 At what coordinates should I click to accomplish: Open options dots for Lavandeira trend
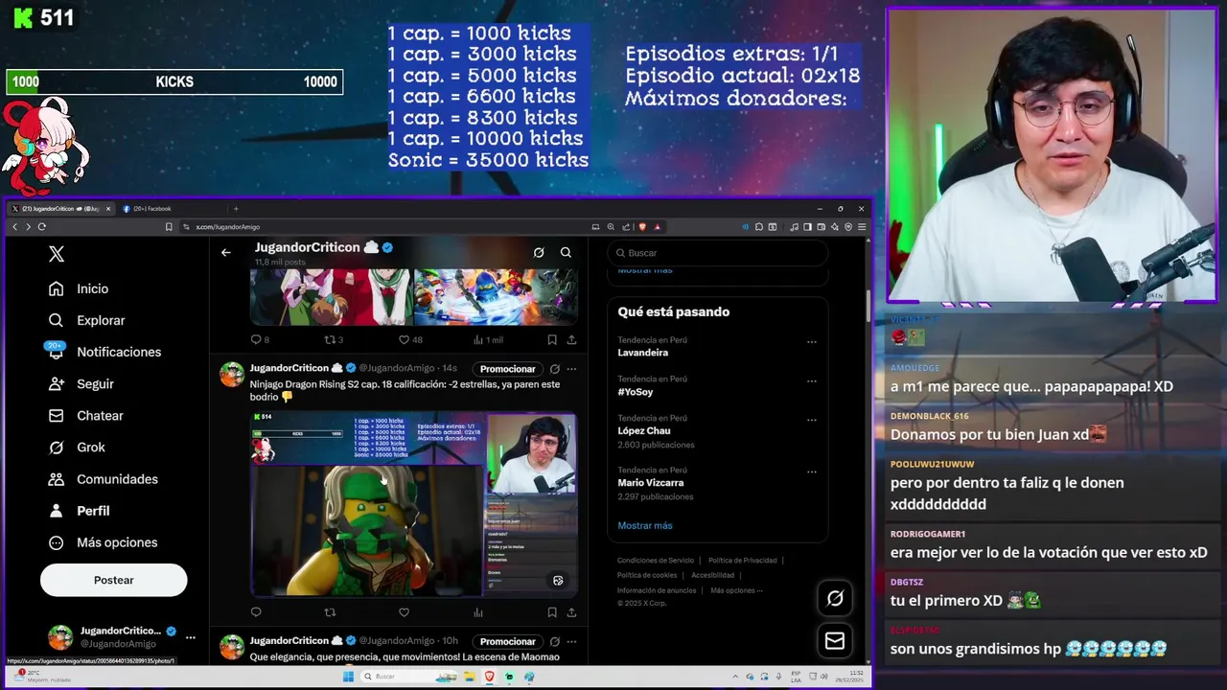point(811,341)
